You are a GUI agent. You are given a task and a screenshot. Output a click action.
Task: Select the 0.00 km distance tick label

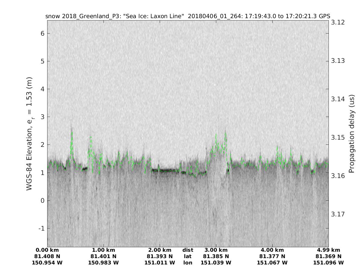(x=47, y=250)
